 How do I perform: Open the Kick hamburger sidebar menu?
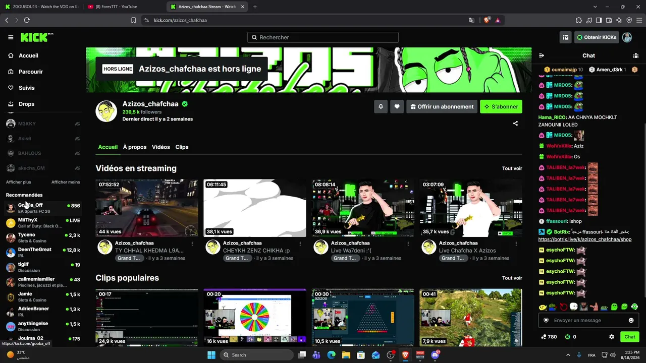(11, 37)
